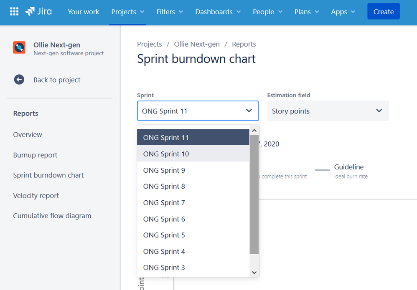
Task: Select ONG Sprint 10 option
Action: (x=193, y=154)
